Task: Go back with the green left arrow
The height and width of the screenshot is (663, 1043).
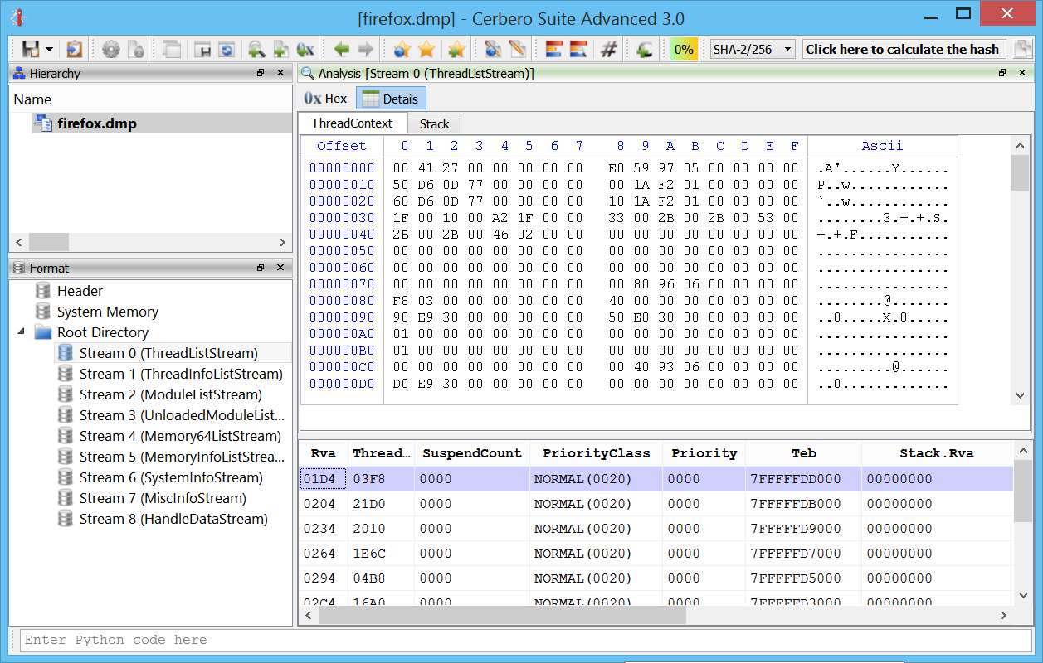Action: tap(341, 49)
